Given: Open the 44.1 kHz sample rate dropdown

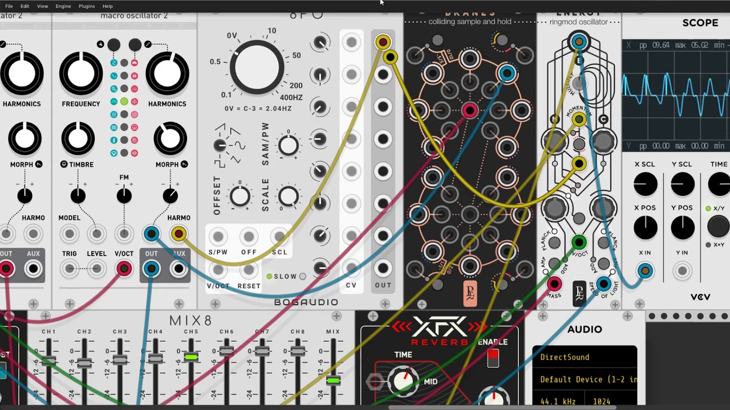Looking at the screenshot, I should click(558, 401).
